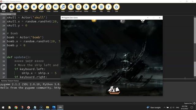
Task: Click the falling skull in game
Action: pyautogui.click(x=143, y=21)
